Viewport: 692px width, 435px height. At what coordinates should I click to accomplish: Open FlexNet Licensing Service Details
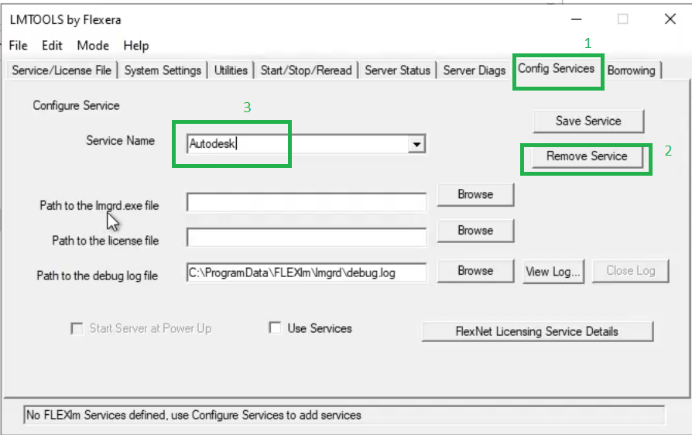(x=536, y=331)
